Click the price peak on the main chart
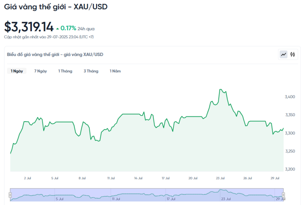Image resolution: width=301 pixels, height=205 pixels. [221, 89]
